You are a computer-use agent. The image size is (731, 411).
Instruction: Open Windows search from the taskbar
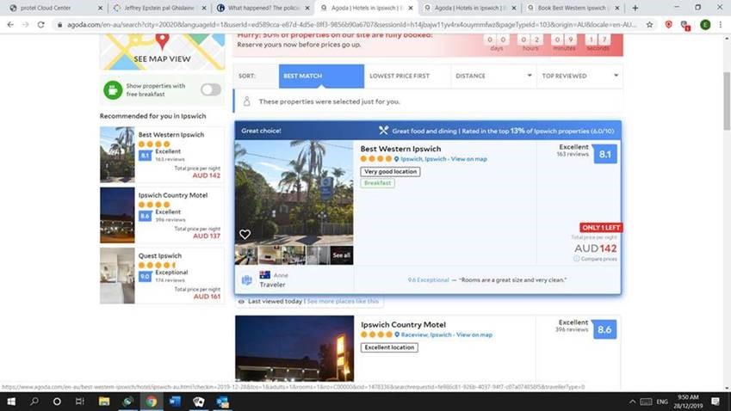34,402
